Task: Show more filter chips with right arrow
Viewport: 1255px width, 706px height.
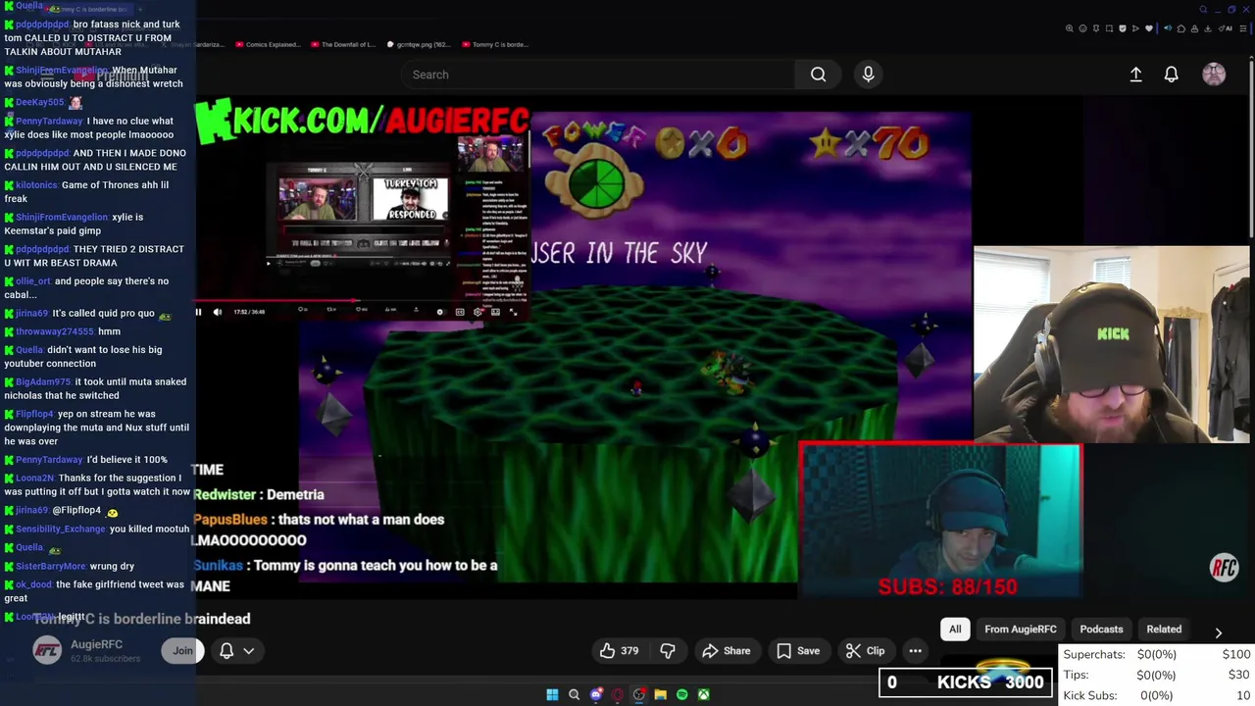Action: (1218, 632)
